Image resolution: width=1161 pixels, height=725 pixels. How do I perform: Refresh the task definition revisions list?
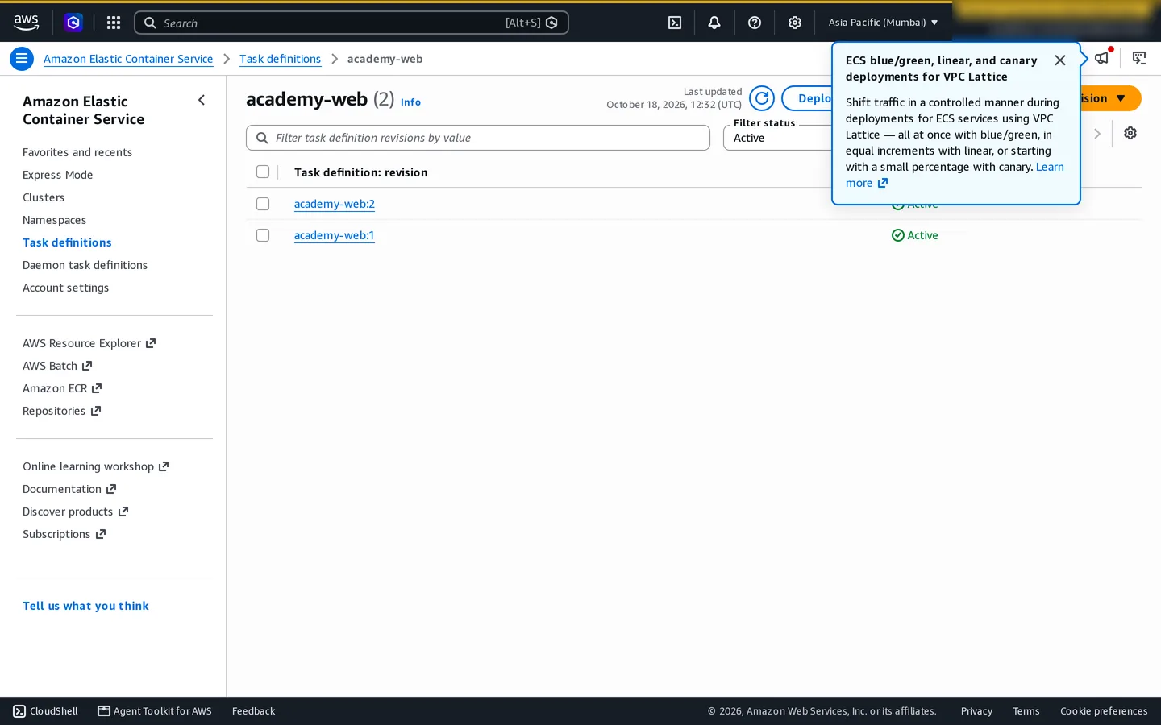pyautogui.click(x=762, y=98)
